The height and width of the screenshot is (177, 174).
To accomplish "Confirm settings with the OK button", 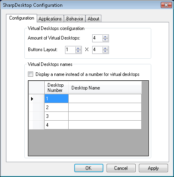I will click(89, 168).
